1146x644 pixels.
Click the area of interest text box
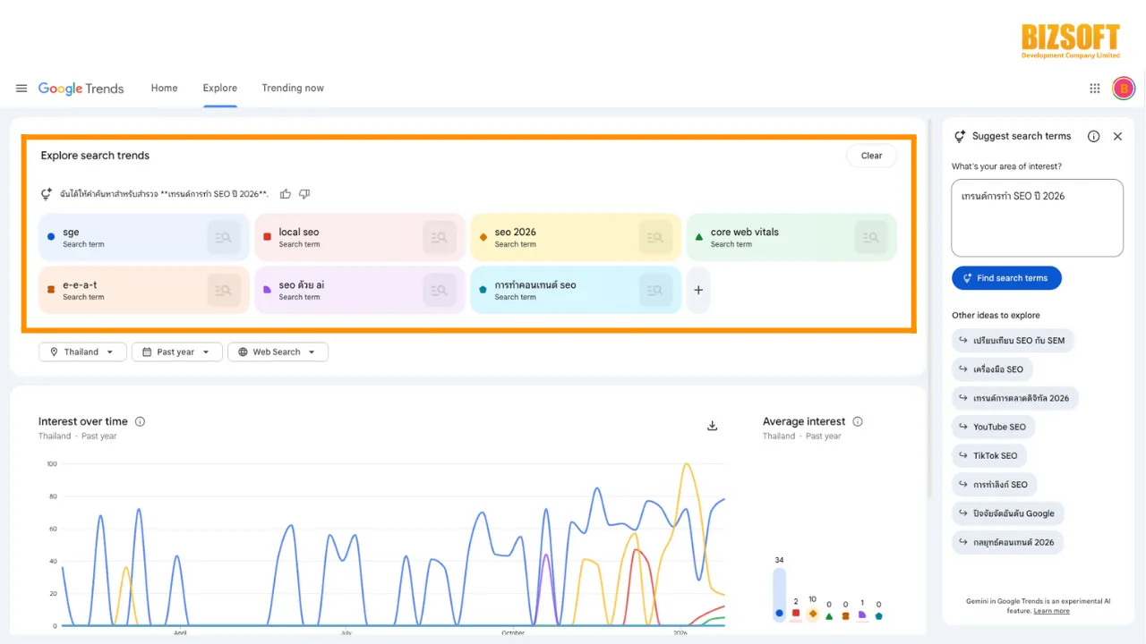tap(1036, 217)
